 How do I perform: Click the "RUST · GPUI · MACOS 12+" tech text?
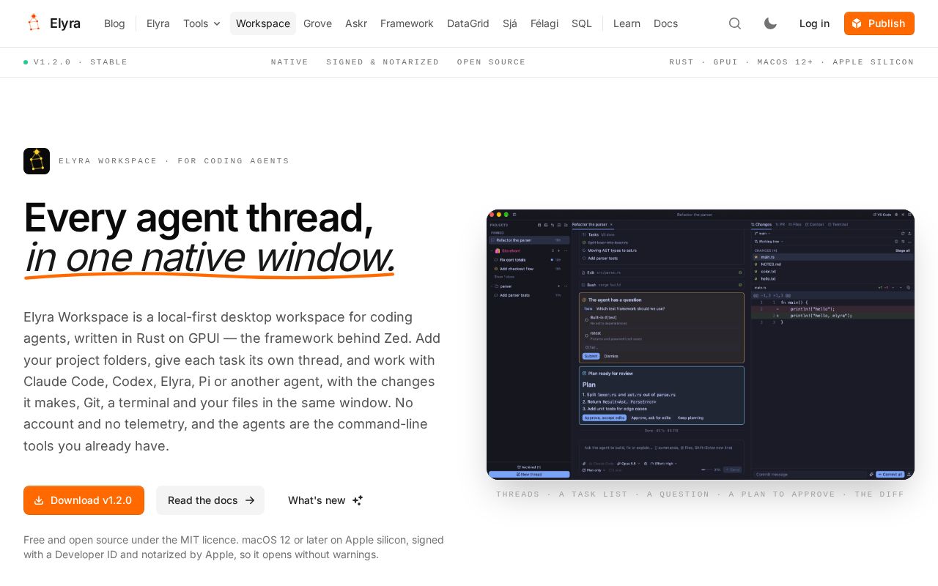(x=741, y=62)
